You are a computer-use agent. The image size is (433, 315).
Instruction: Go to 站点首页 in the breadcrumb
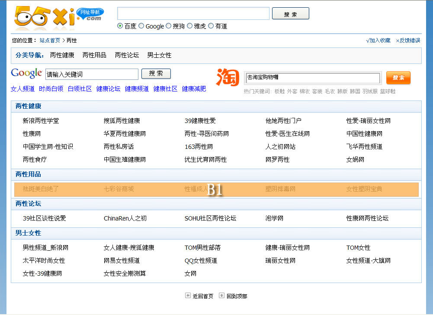click(x=50, y=41)
